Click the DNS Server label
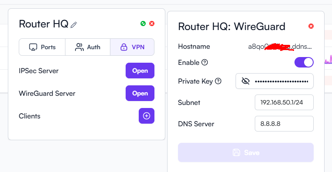 click(196, 124)
